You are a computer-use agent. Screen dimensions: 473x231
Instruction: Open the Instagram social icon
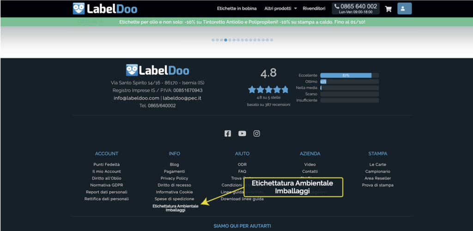[x=257, y=133]
